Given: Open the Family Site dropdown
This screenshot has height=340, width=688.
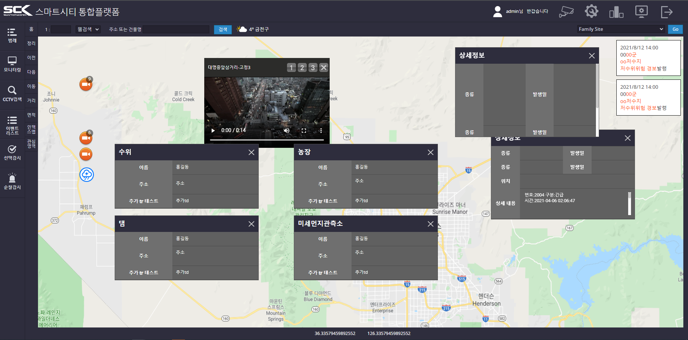Looking at the screenshot, I should pos(621,29).
